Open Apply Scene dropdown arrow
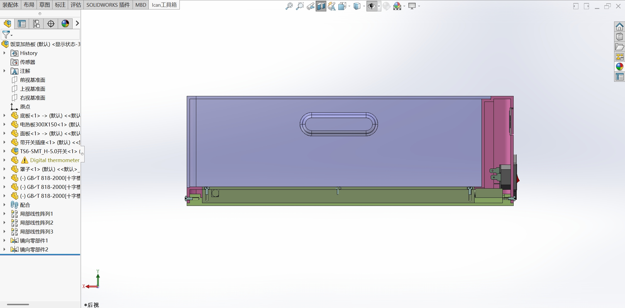This screenshot has height=308, width=625. [404, 6]
